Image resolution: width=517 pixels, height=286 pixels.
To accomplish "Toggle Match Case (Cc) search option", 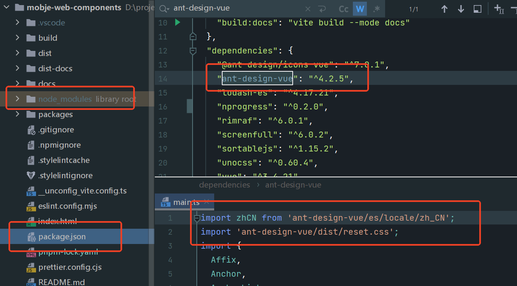I will click(x=344, y=9).
